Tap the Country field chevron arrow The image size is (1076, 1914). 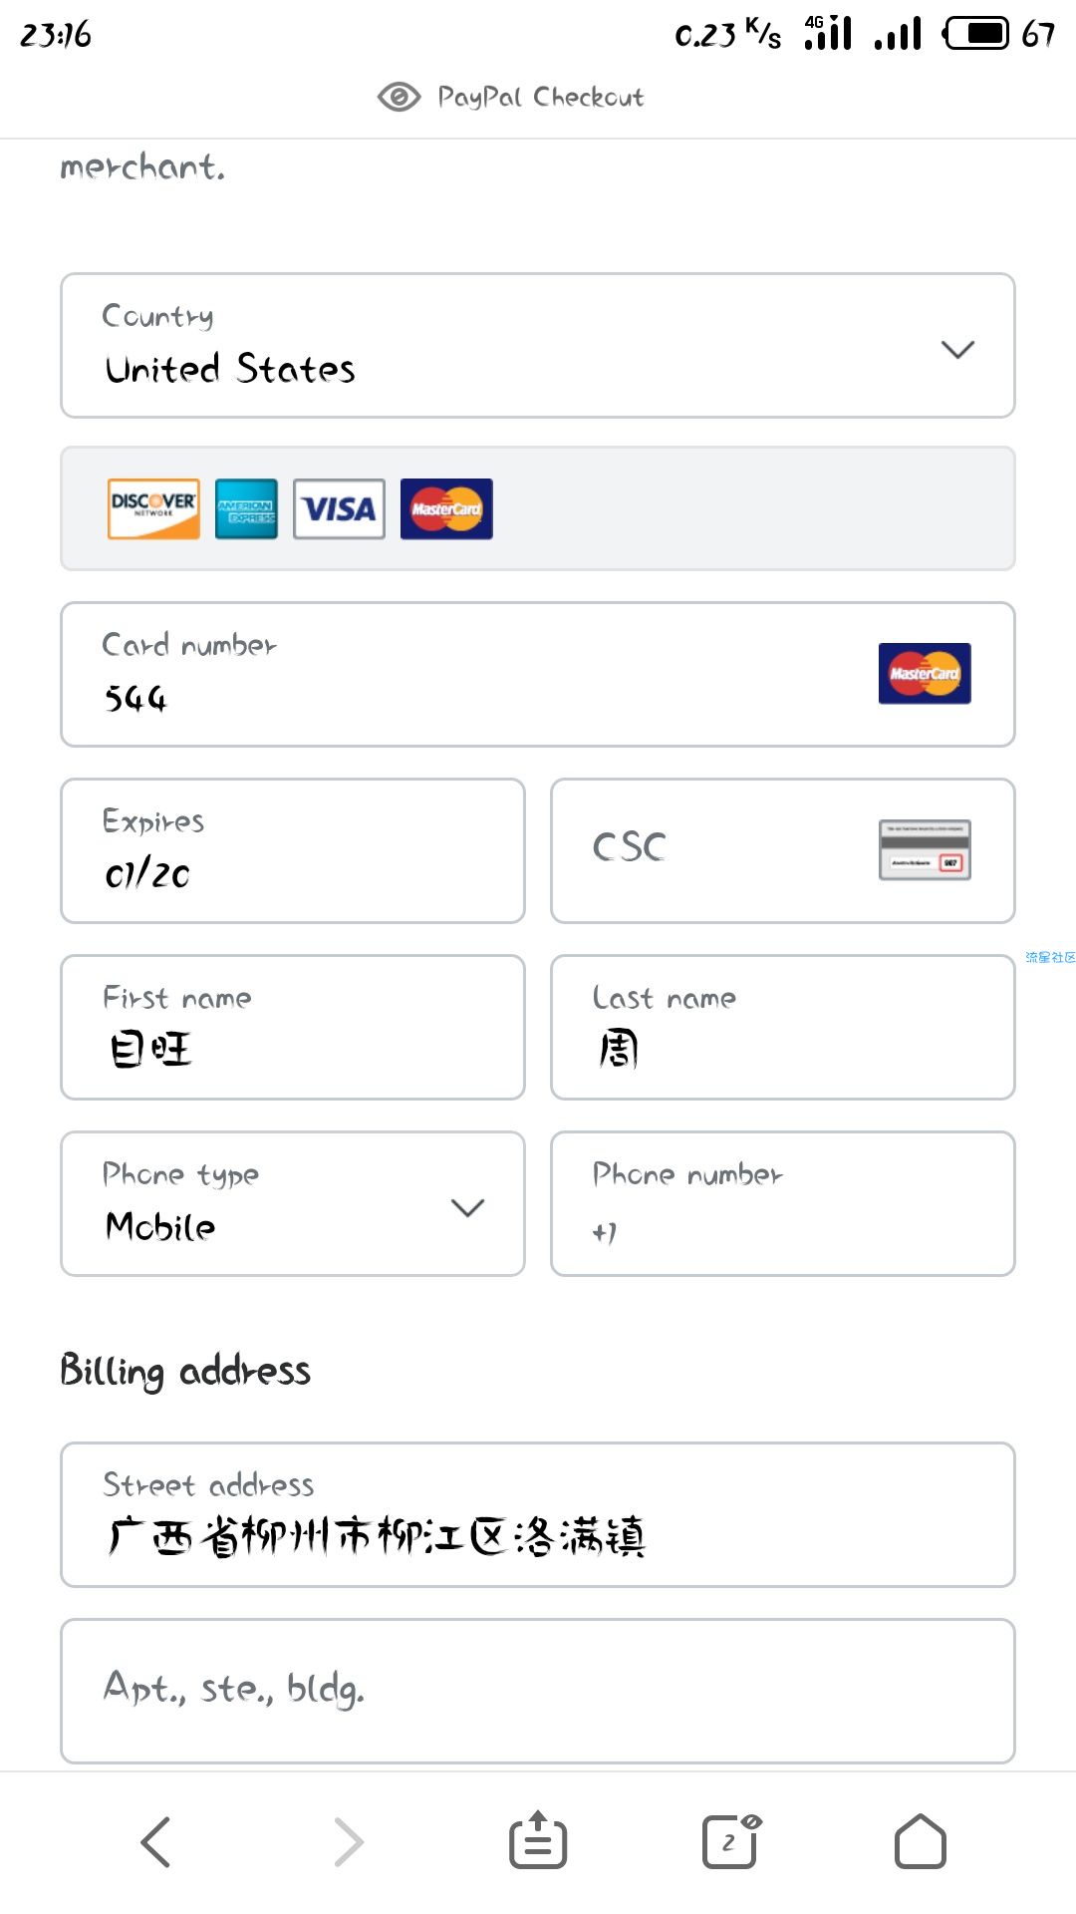pyautogui.click(x=957, y=349)
